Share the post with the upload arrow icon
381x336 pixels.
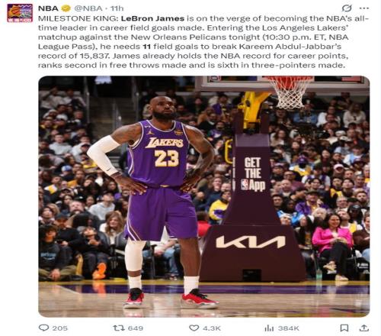(364, 328)
